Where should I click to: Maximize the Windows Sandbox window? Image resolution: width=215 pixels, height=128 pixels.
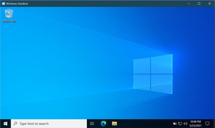click(199, 4)
